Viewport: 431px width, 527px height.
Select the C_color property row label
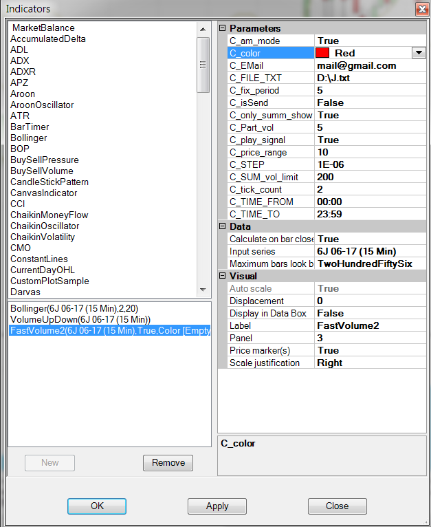pyautogui.click(x=271, y=53)
